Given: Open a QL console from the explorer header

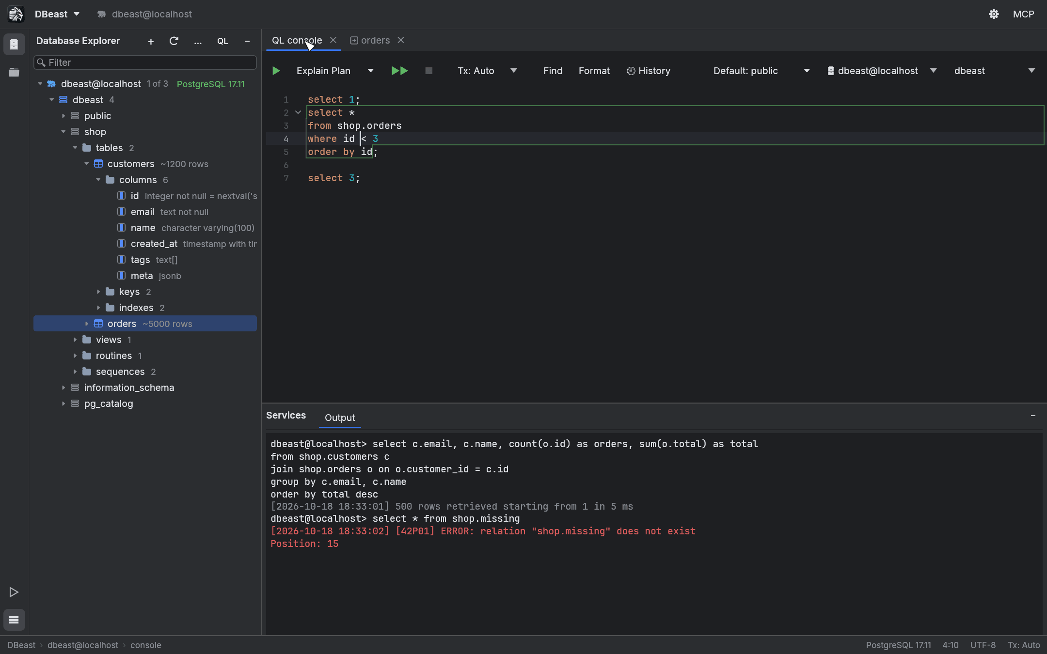Looking at the screenshot, I should tap(222, 41).
